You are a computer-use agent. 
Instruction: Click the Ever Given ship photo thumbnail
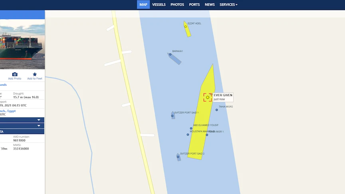(22, 44)
